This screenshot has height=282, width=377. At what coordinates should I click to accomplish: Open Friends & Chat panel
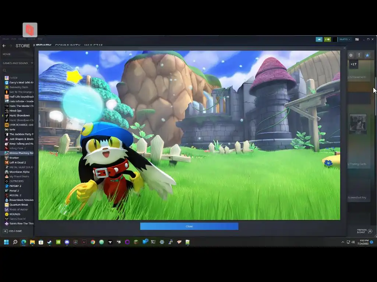364,231
